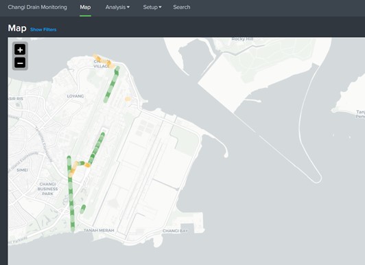This screenshot has height=265, width=365.
Task: Open the Search page
Action: [x=182, y=8]
